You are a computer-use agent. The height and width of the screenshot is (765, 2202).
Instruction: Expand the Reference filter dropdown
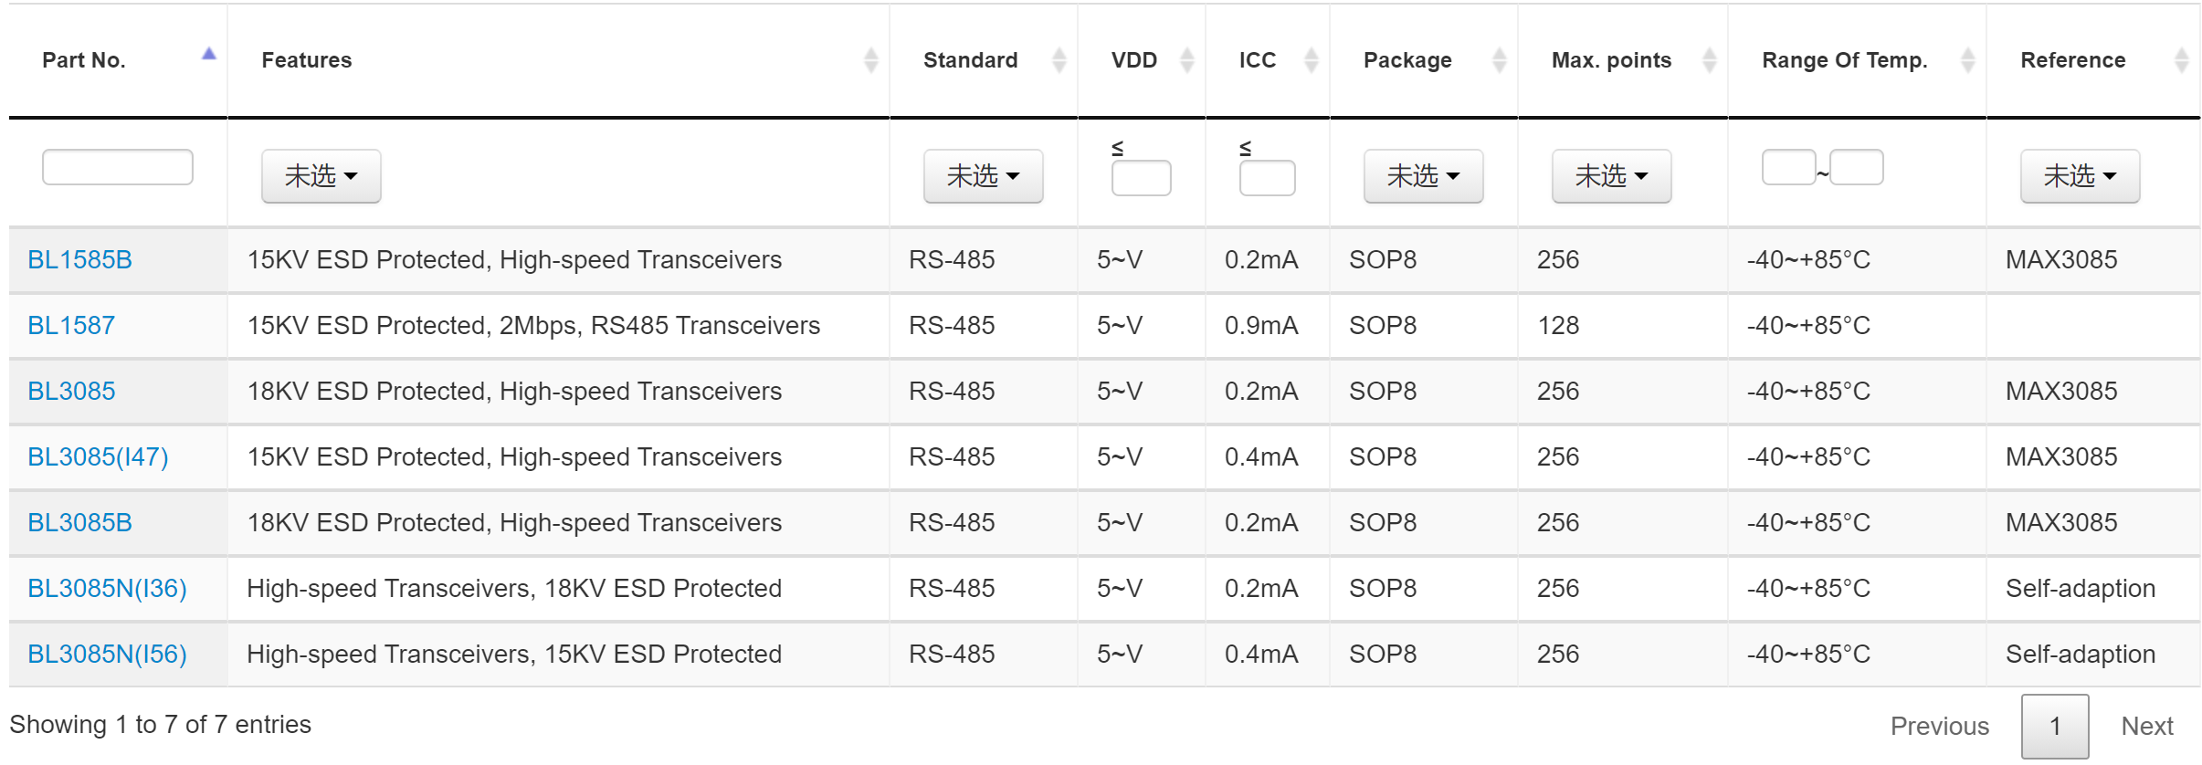[x=2081, y=175]
